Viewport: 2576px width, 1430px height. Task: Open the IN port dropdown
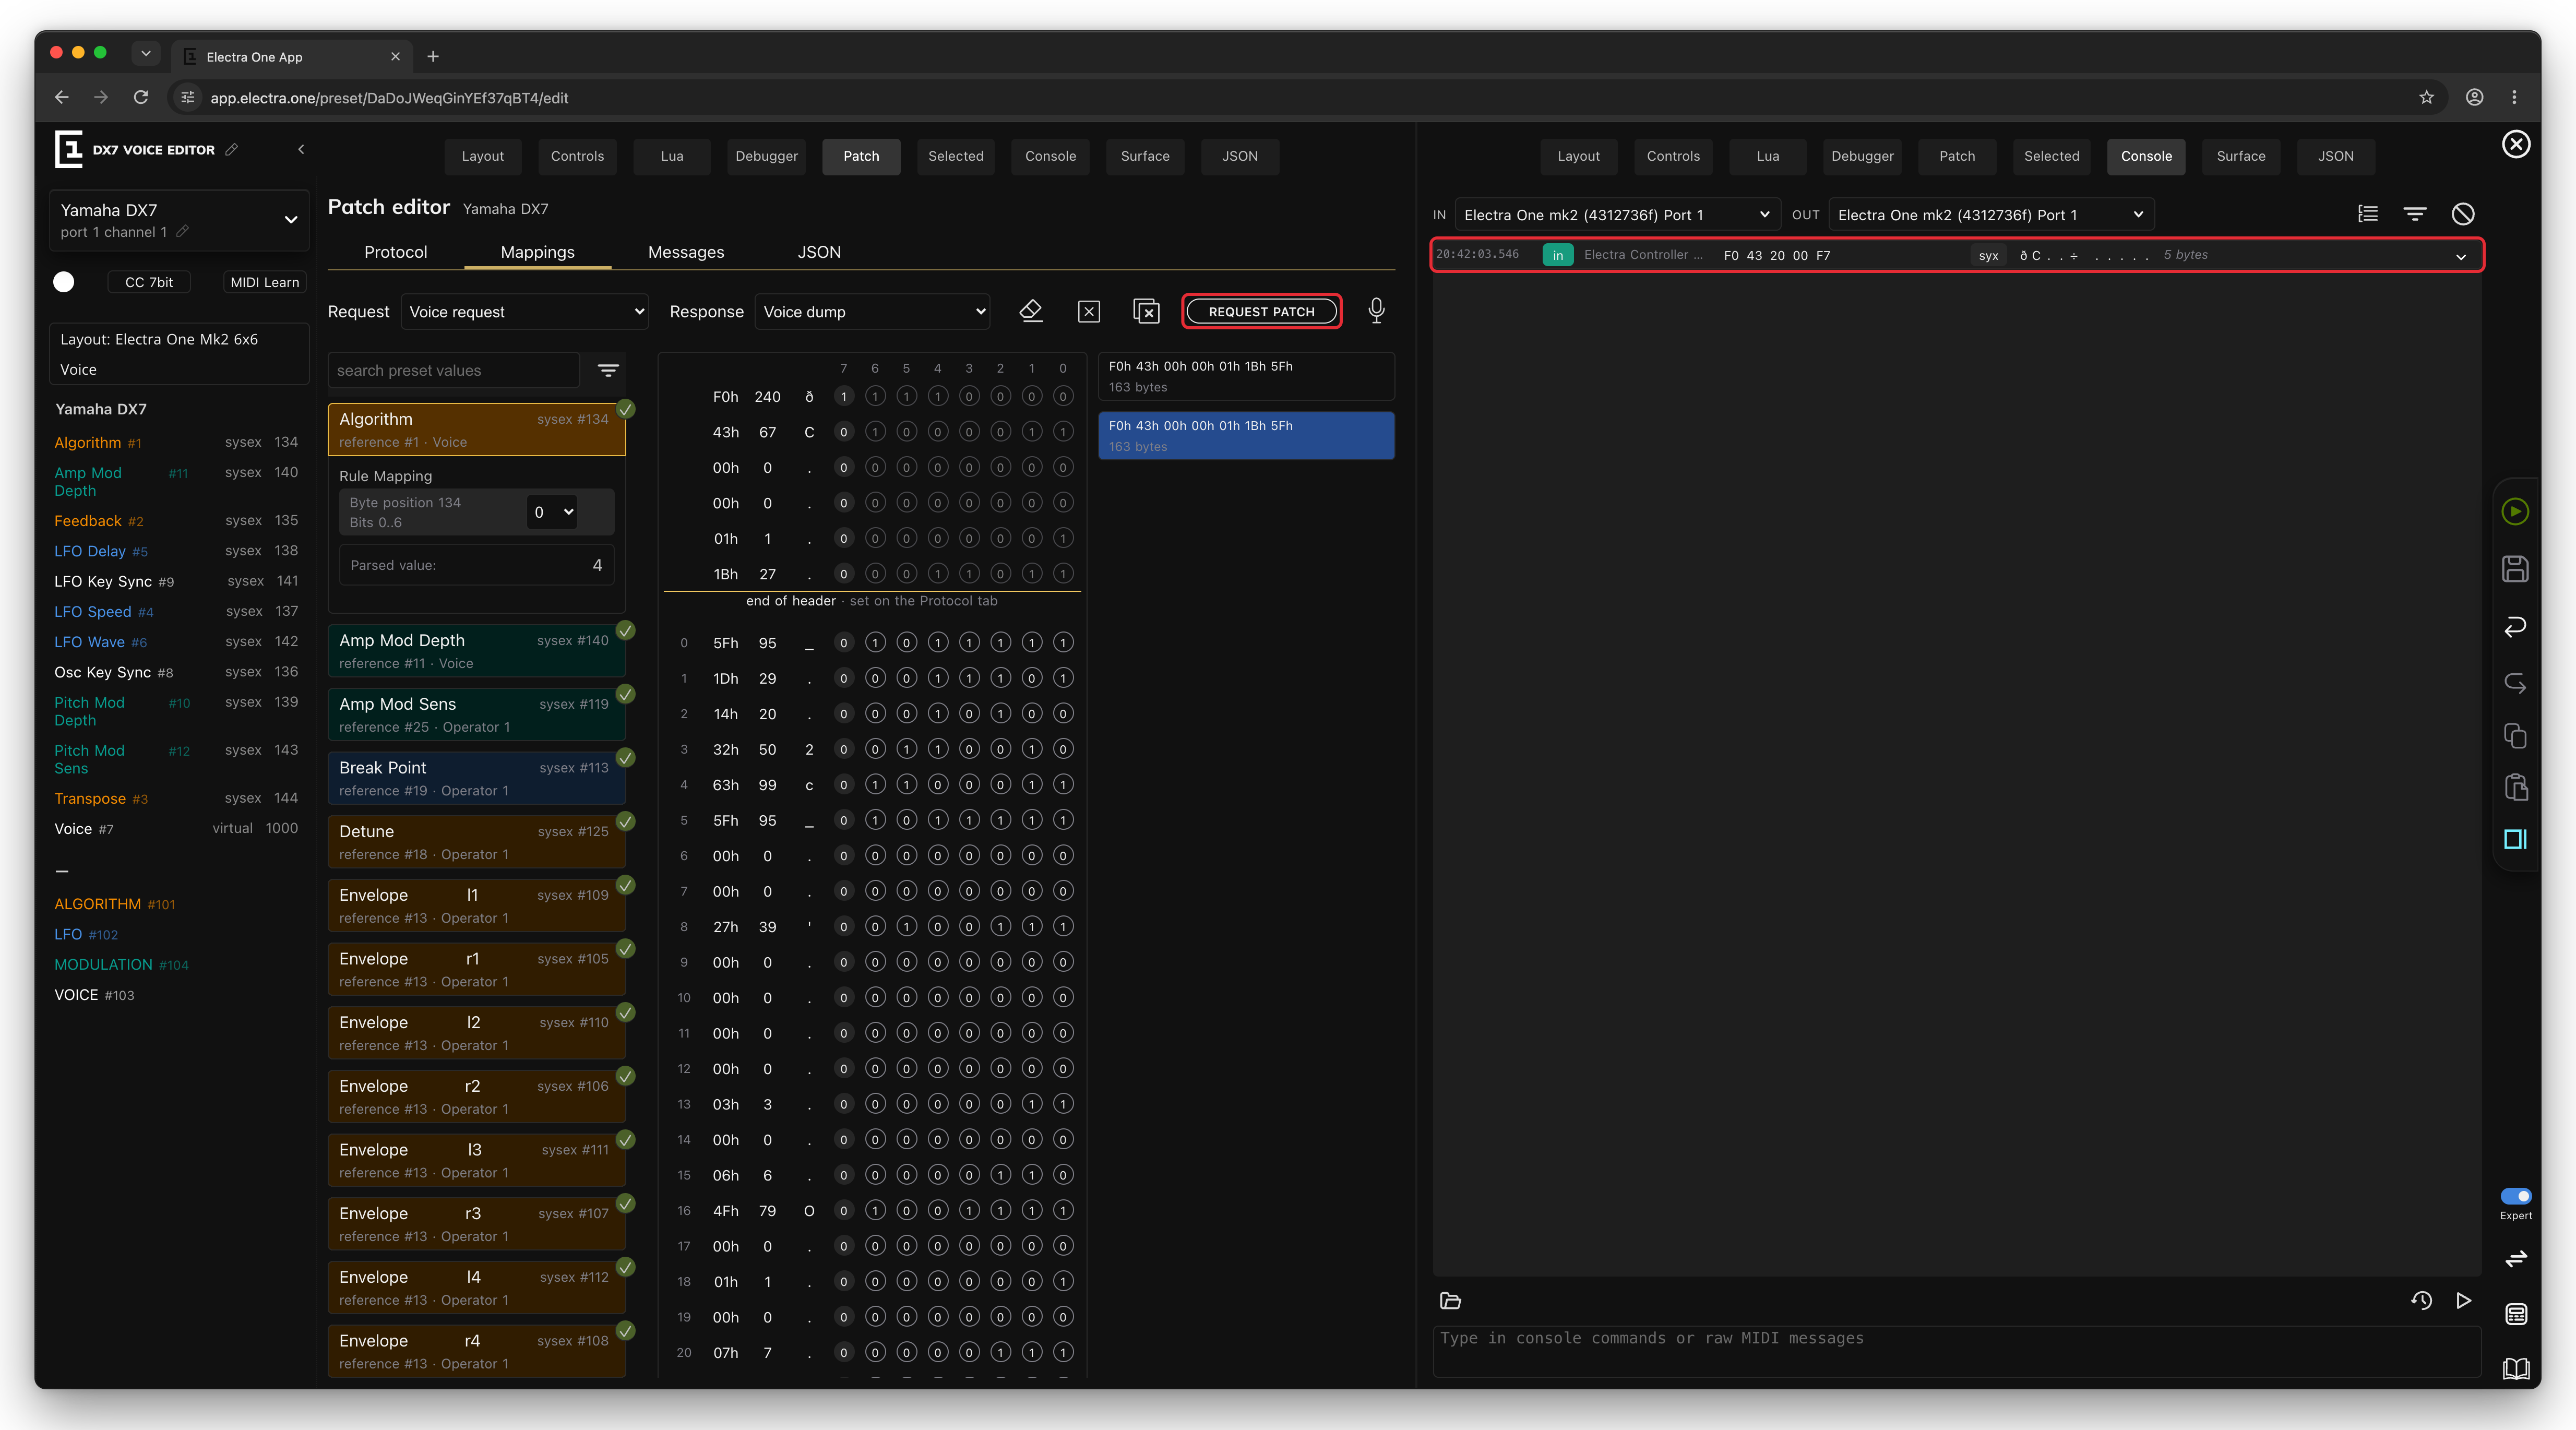[1617, 215]
